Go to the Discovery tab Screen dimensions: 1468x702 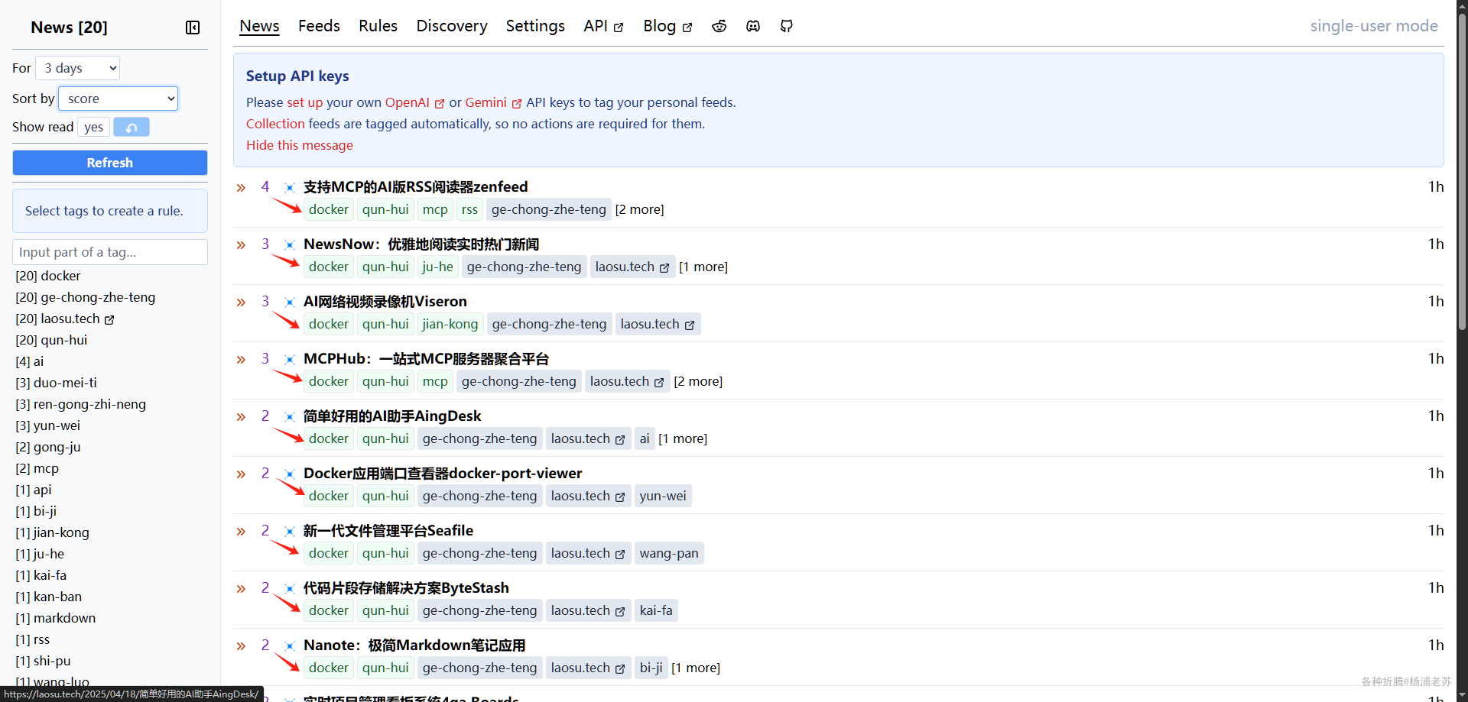pyautogui.click(x=452, y=26)
